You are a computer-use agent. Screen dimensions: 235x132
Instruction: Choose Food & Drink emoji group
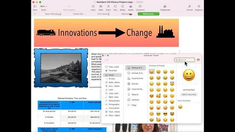[x=135, y=78]
